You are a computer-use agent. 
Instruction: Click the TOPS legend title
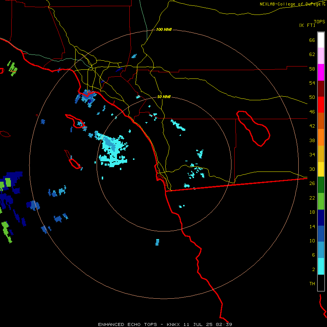coord(319,22)
